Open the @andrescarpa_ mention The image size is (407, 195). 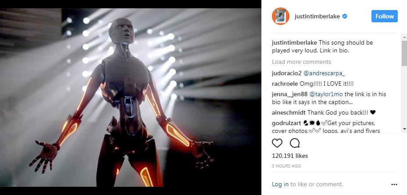324,73
